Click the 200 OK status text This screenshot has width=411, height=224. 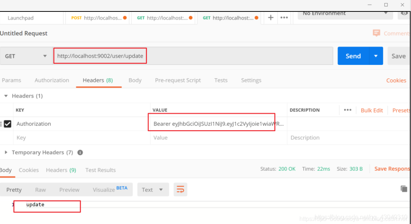[287, 169]
